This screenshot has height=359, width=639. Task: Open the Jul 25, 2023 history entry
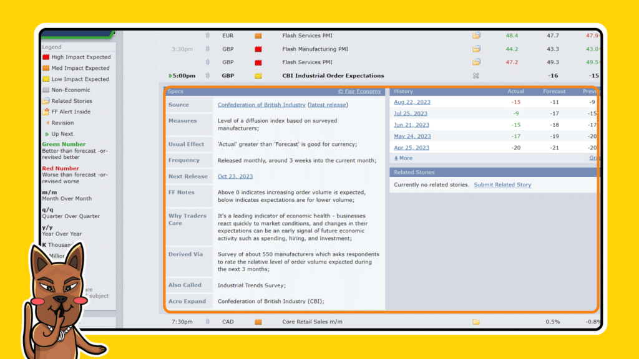411,113
